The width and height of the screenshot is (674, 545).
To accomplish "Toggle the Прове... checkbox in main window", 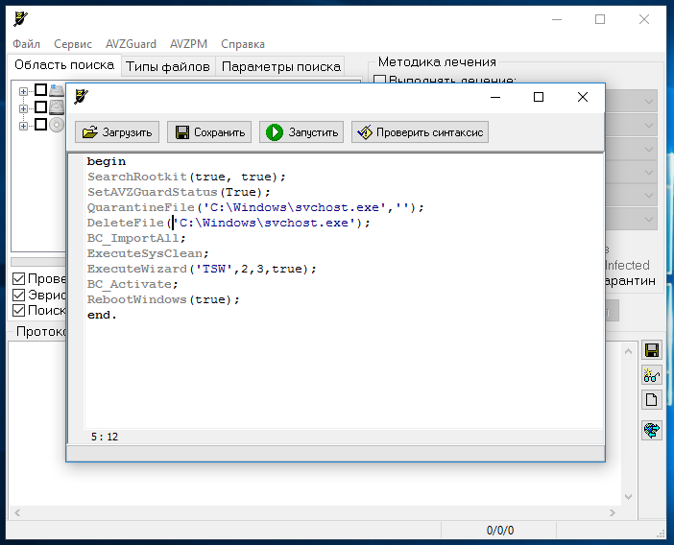I will coord(19,278).
